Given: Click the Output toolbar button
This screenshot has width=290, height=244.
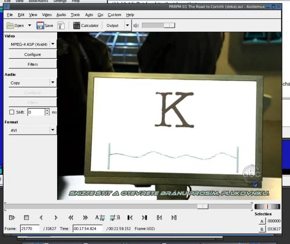Looking at the screenshot, I should coord(112,26).
